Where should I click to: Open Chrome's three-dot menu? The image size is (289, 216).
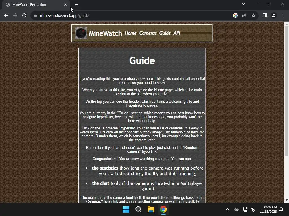pyautogui.click(x=283, y=16)
